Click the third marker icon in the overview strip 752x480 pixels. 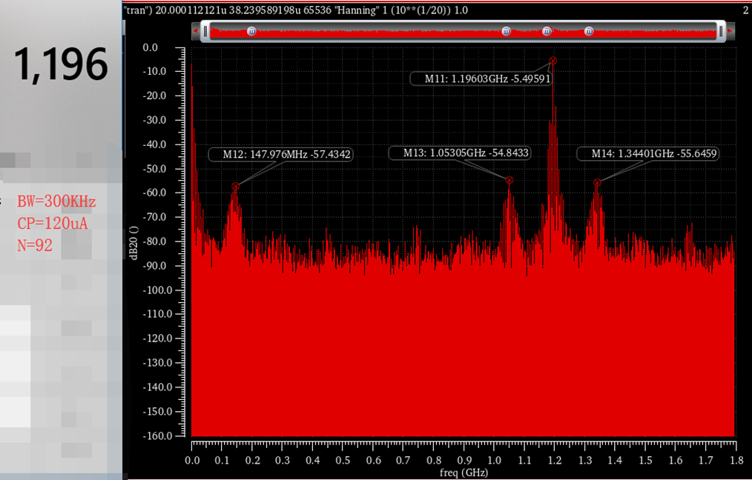(547, 31)
